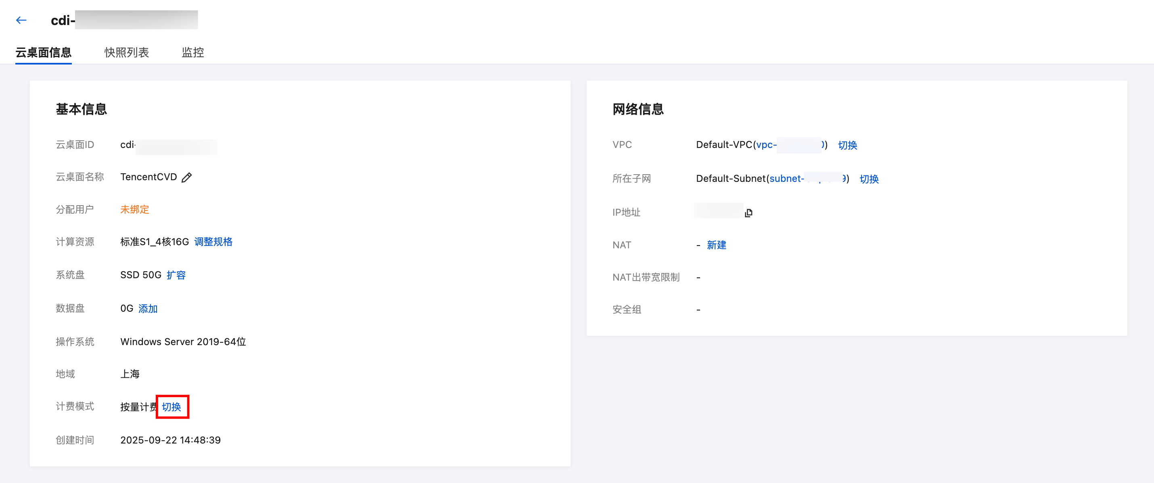The image size is (1154, 483).
Task: Click 添加 to add a data disk
Action: [x=148, y=308]
